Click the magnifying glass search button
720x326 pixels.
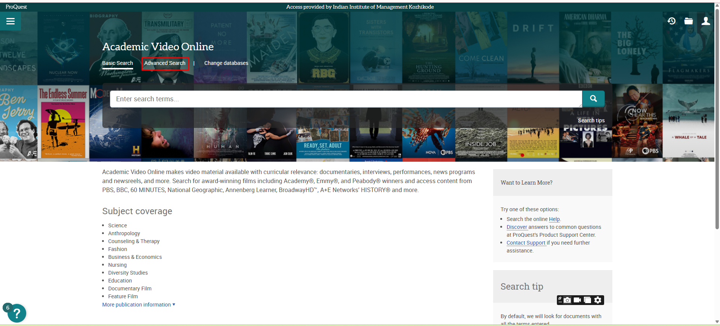(x=593, y=99)
